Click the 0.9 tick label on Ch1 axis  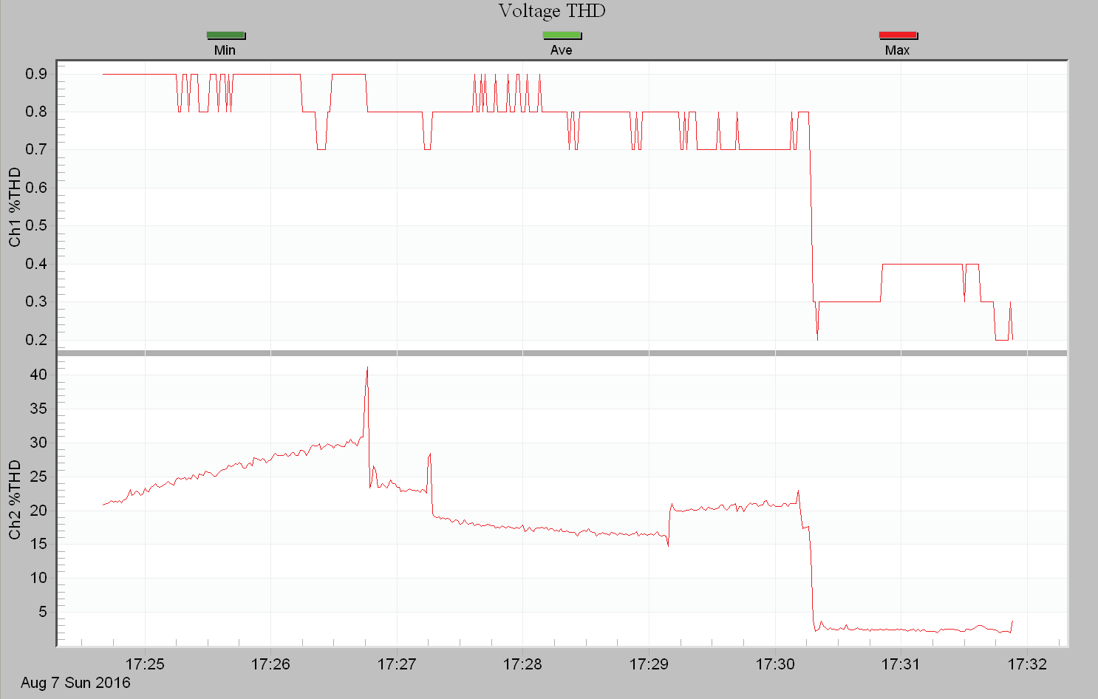click(x=36, y=74)
